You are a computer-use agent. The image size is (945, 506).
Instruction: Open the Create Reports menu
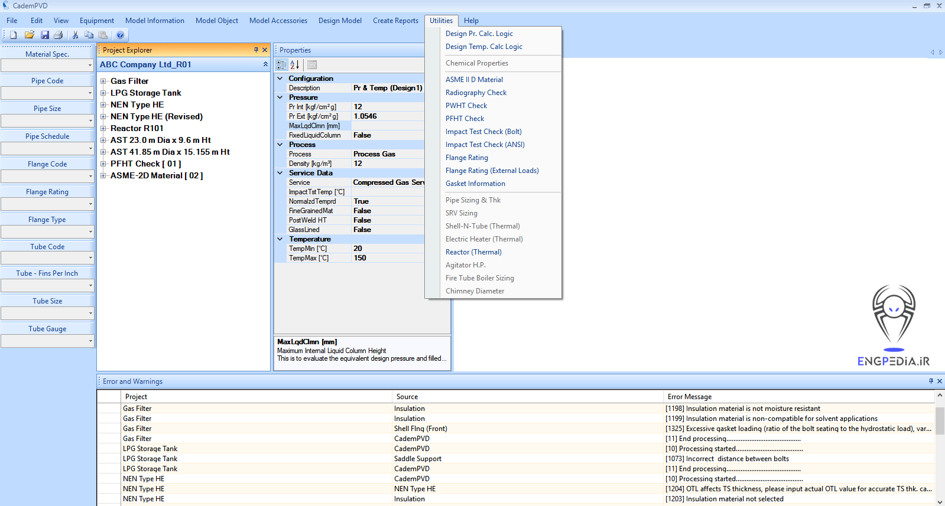(395, 21)
